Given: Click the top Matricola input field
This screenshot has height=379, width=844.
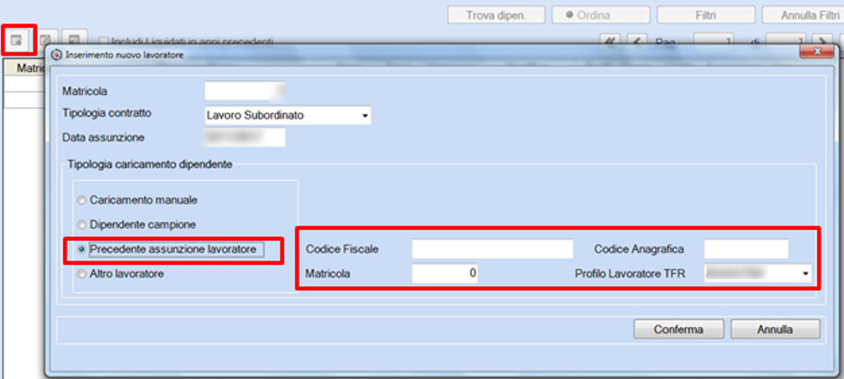Looking at the screenshot, I should tap(244, 91).
